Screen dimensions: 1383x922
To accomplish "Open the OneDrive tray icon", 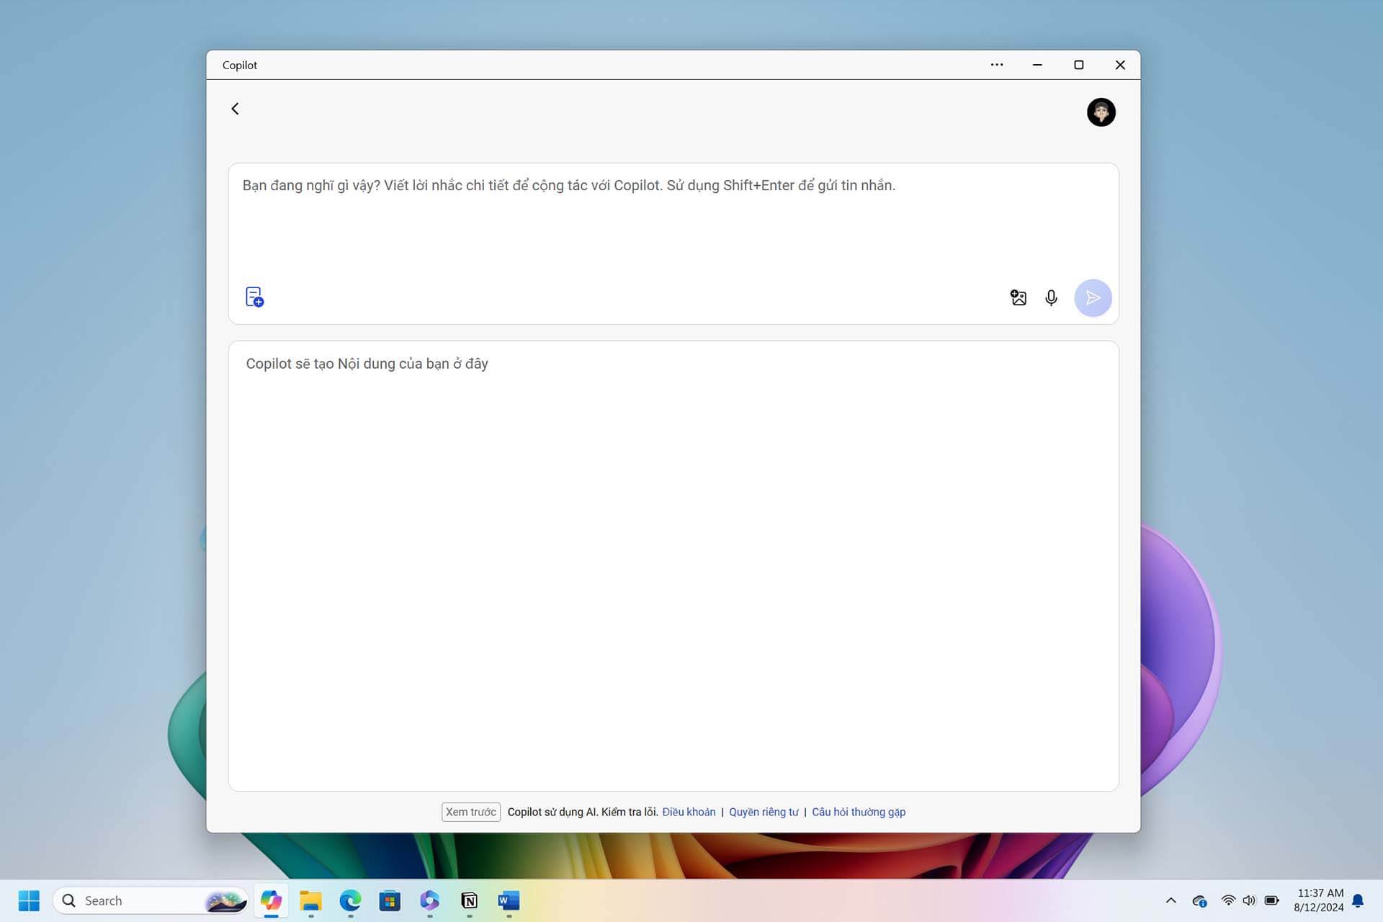I will click(x=1199, y=900).
